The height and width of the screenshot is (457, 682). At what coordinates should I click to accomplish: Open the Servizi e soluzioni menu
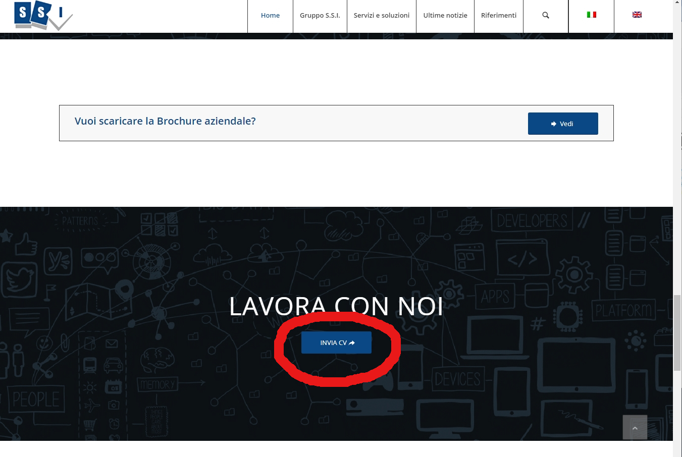tap(381, 16)
